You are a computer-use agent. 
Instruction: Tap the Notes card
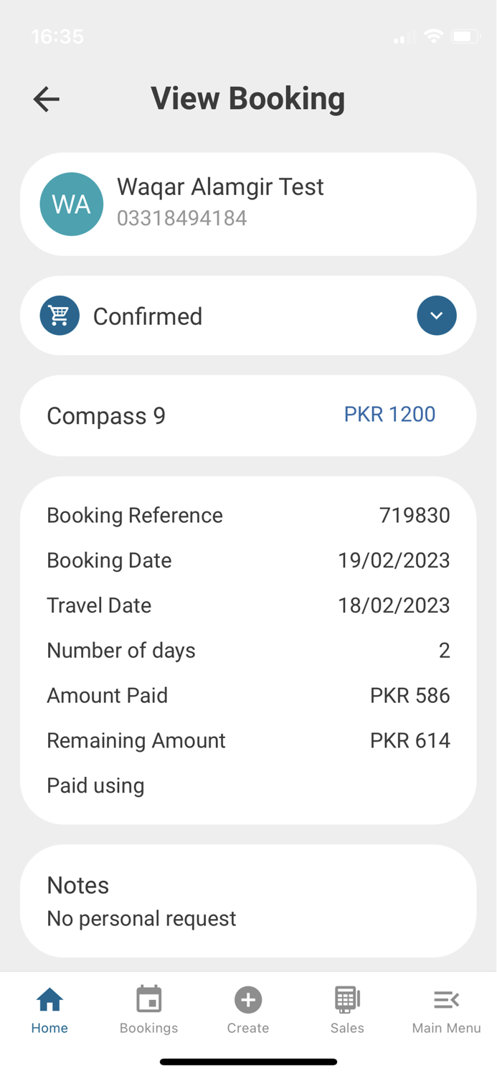click(248, 901)
